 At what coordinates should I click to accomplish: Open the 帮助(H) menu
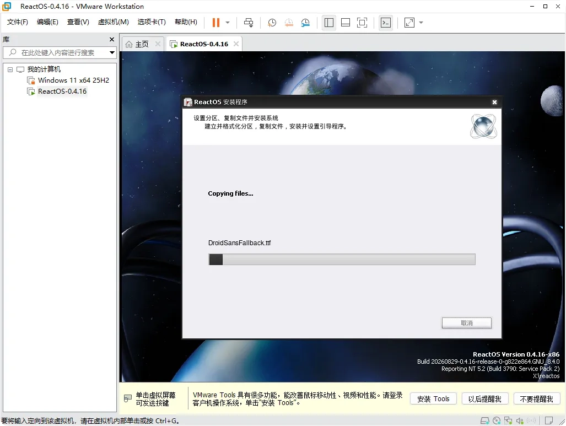(186, 22)
